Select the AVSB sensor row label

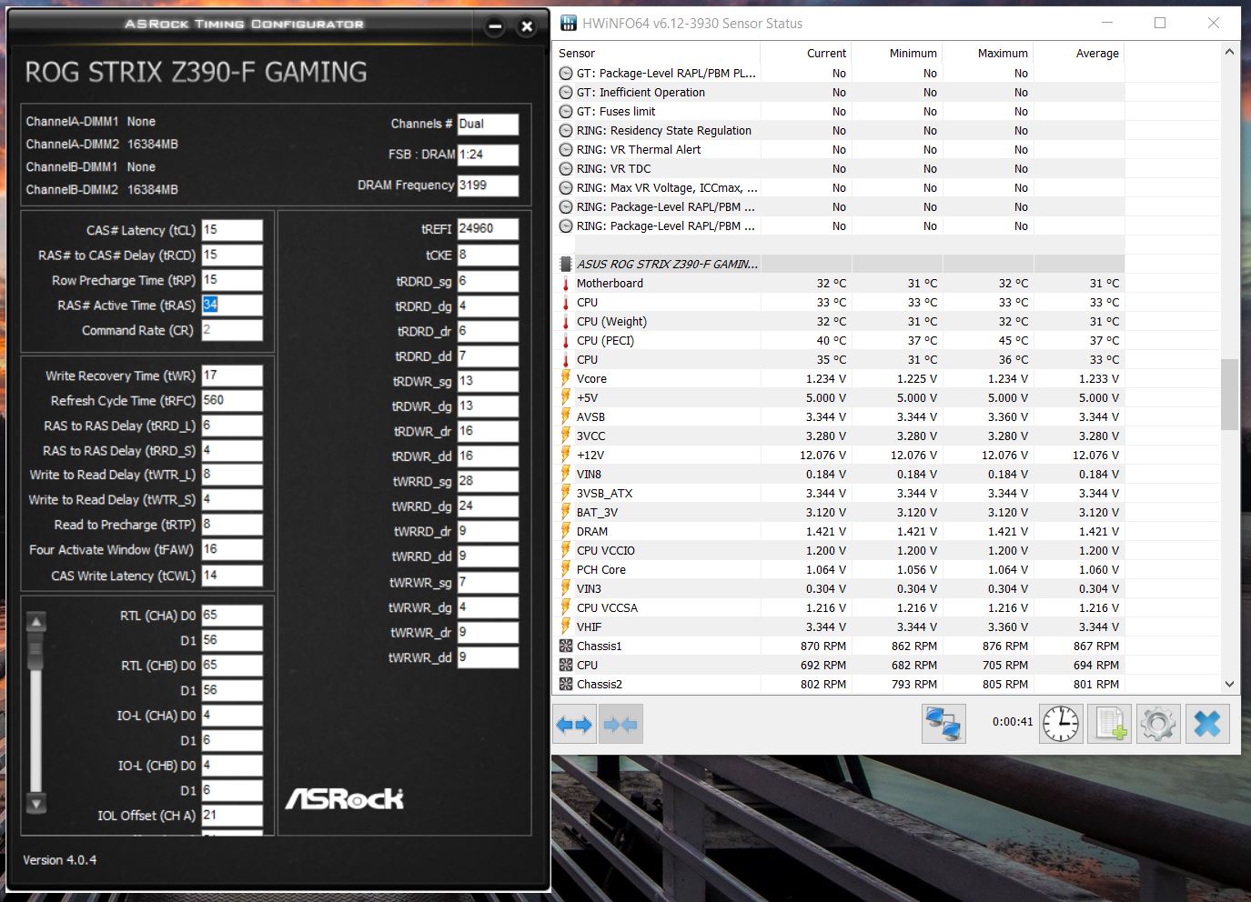pyautogui.click(x=590, y=417)
